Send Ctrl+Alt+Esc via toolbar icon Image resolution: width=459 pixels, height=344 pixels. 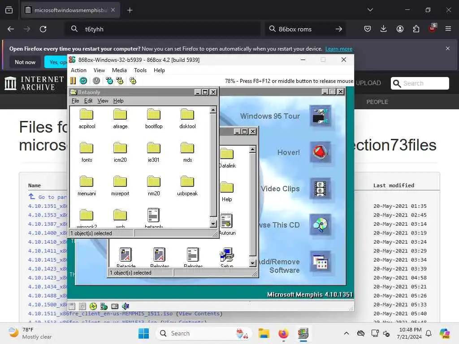pyautogui.click(x=120, y=81)
